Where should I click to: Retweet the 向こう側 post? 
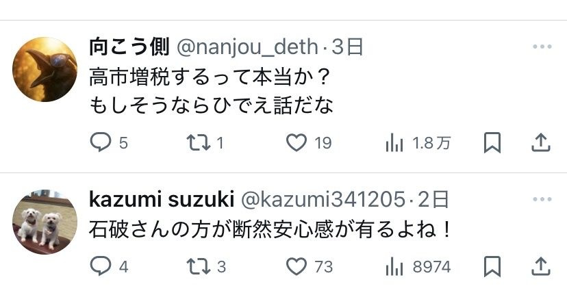click(x=198, y=142)
